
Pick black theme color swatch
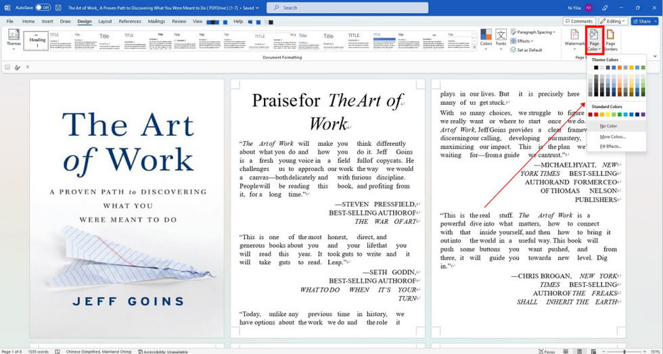tap(596, 68)
